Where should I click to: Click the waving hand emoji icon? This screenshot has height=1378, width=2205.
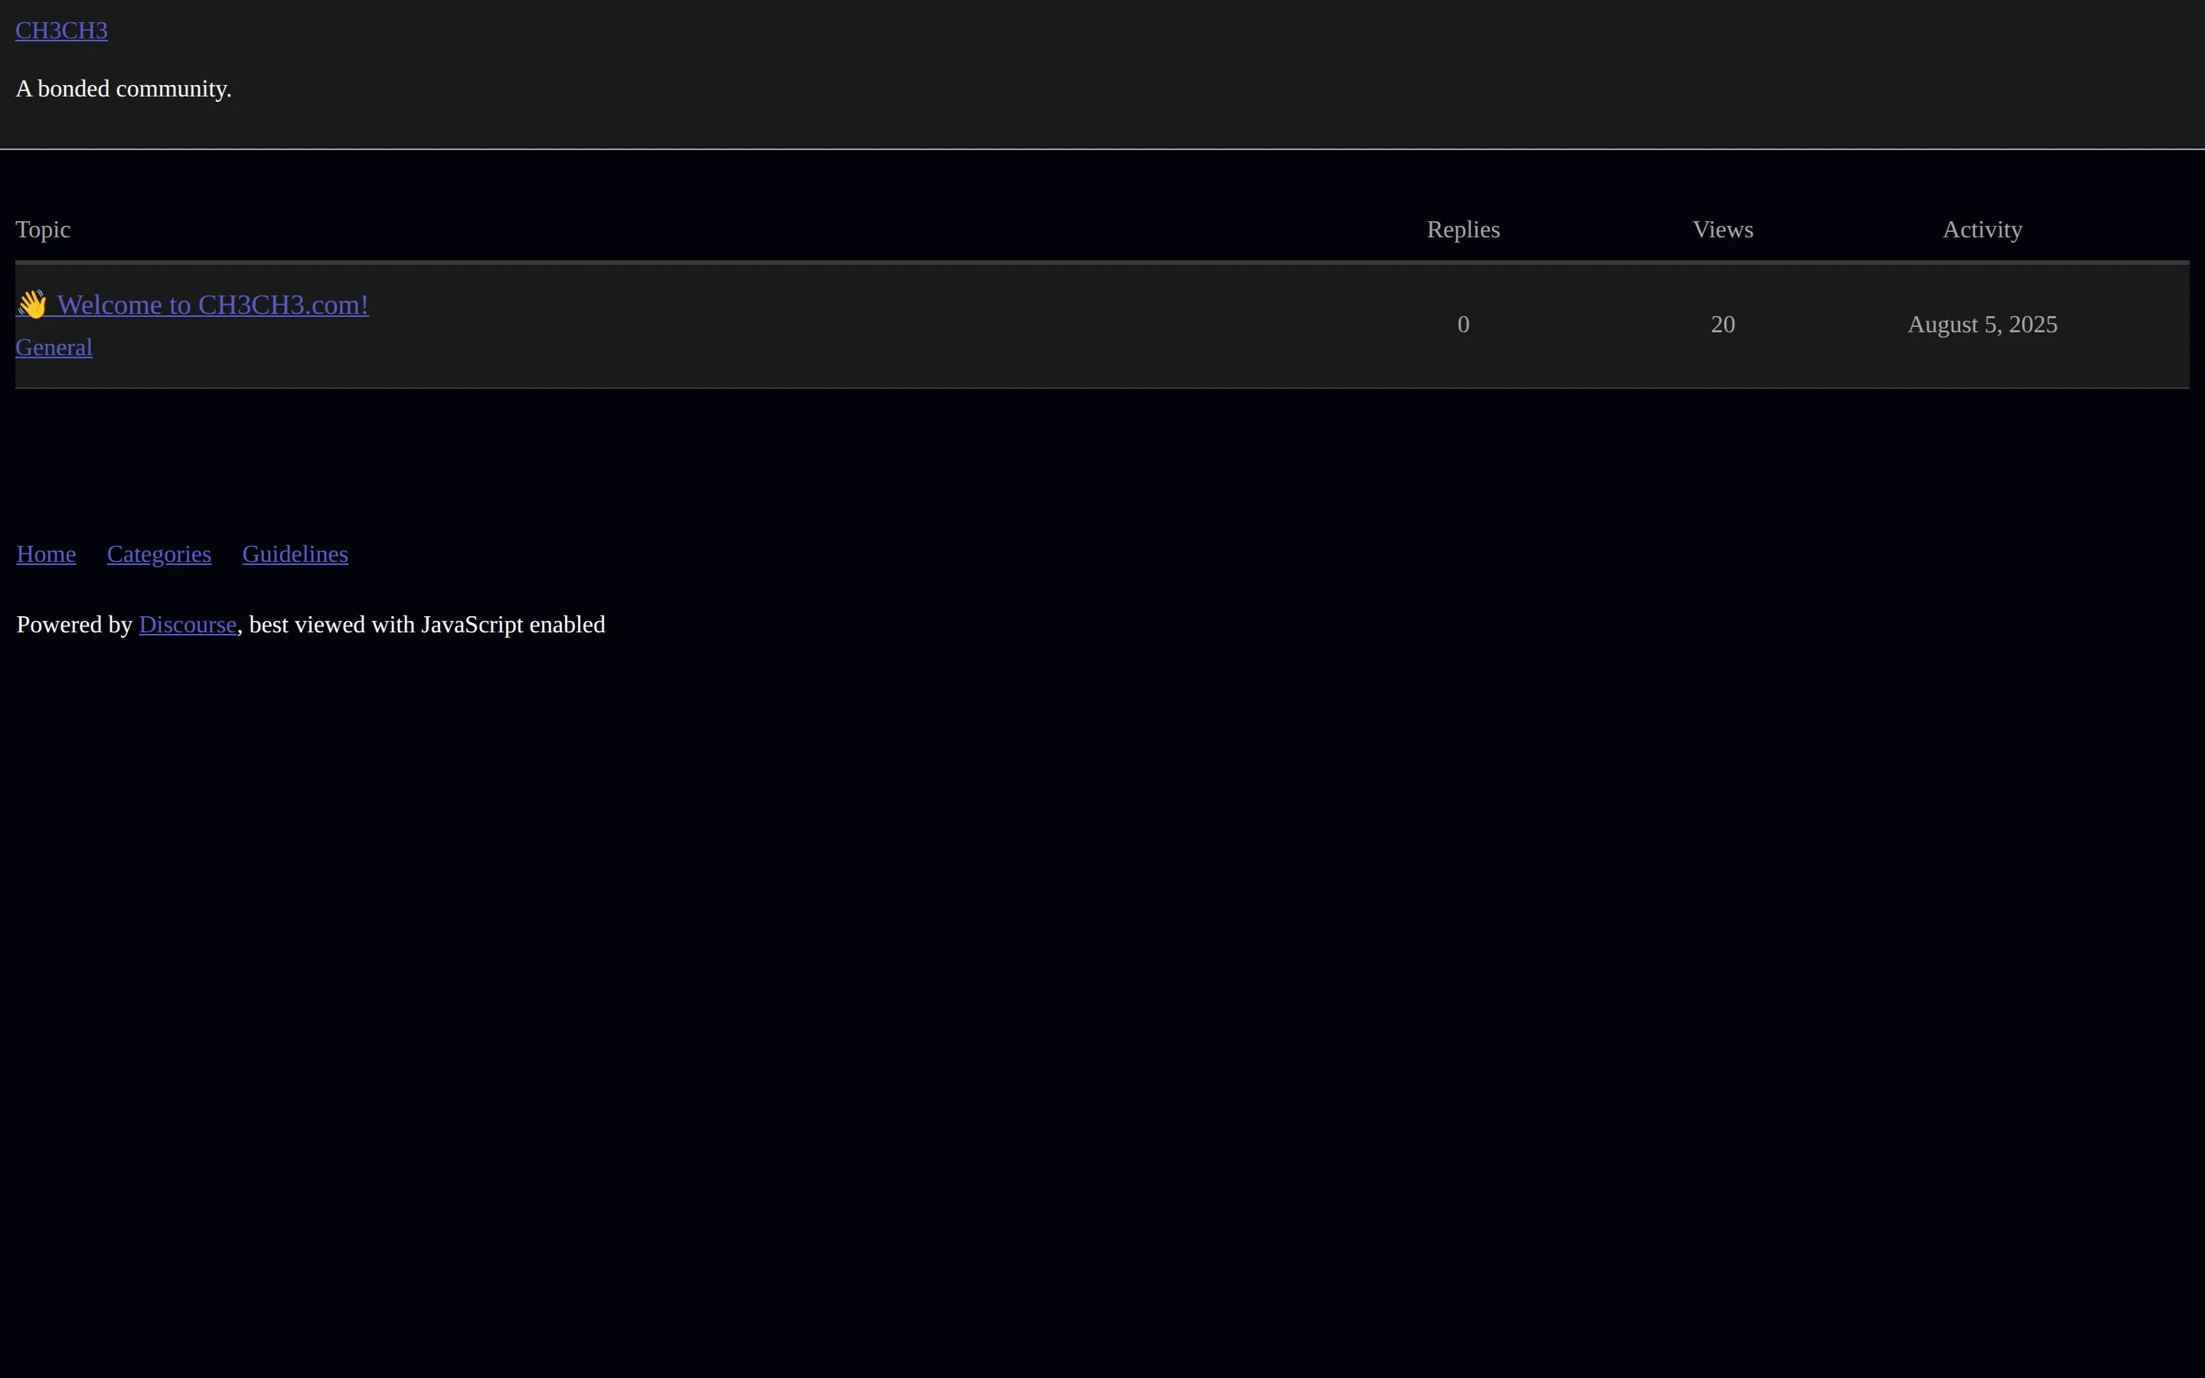32,305
